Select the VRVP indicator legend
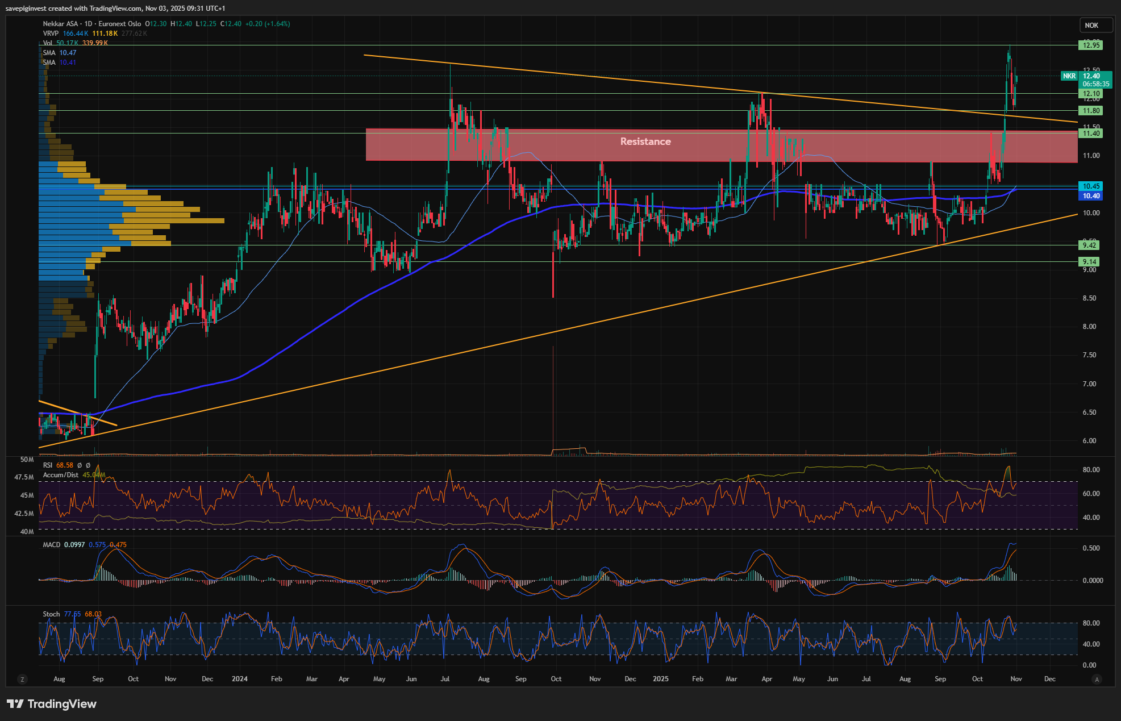 tap(51, 34)
